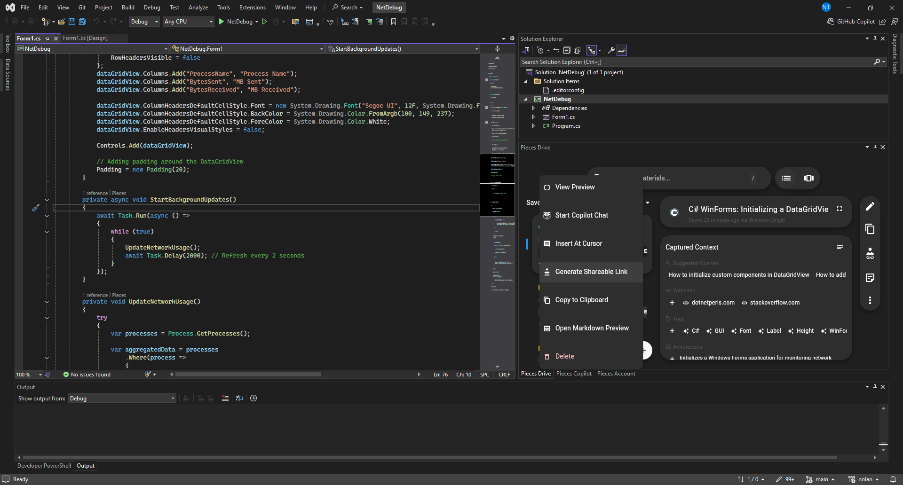
Task: Open the three-dot more menu in Pieces rail
Action: click(870, 300)
